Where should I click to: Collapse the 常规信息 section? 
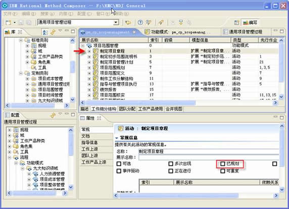117,138
